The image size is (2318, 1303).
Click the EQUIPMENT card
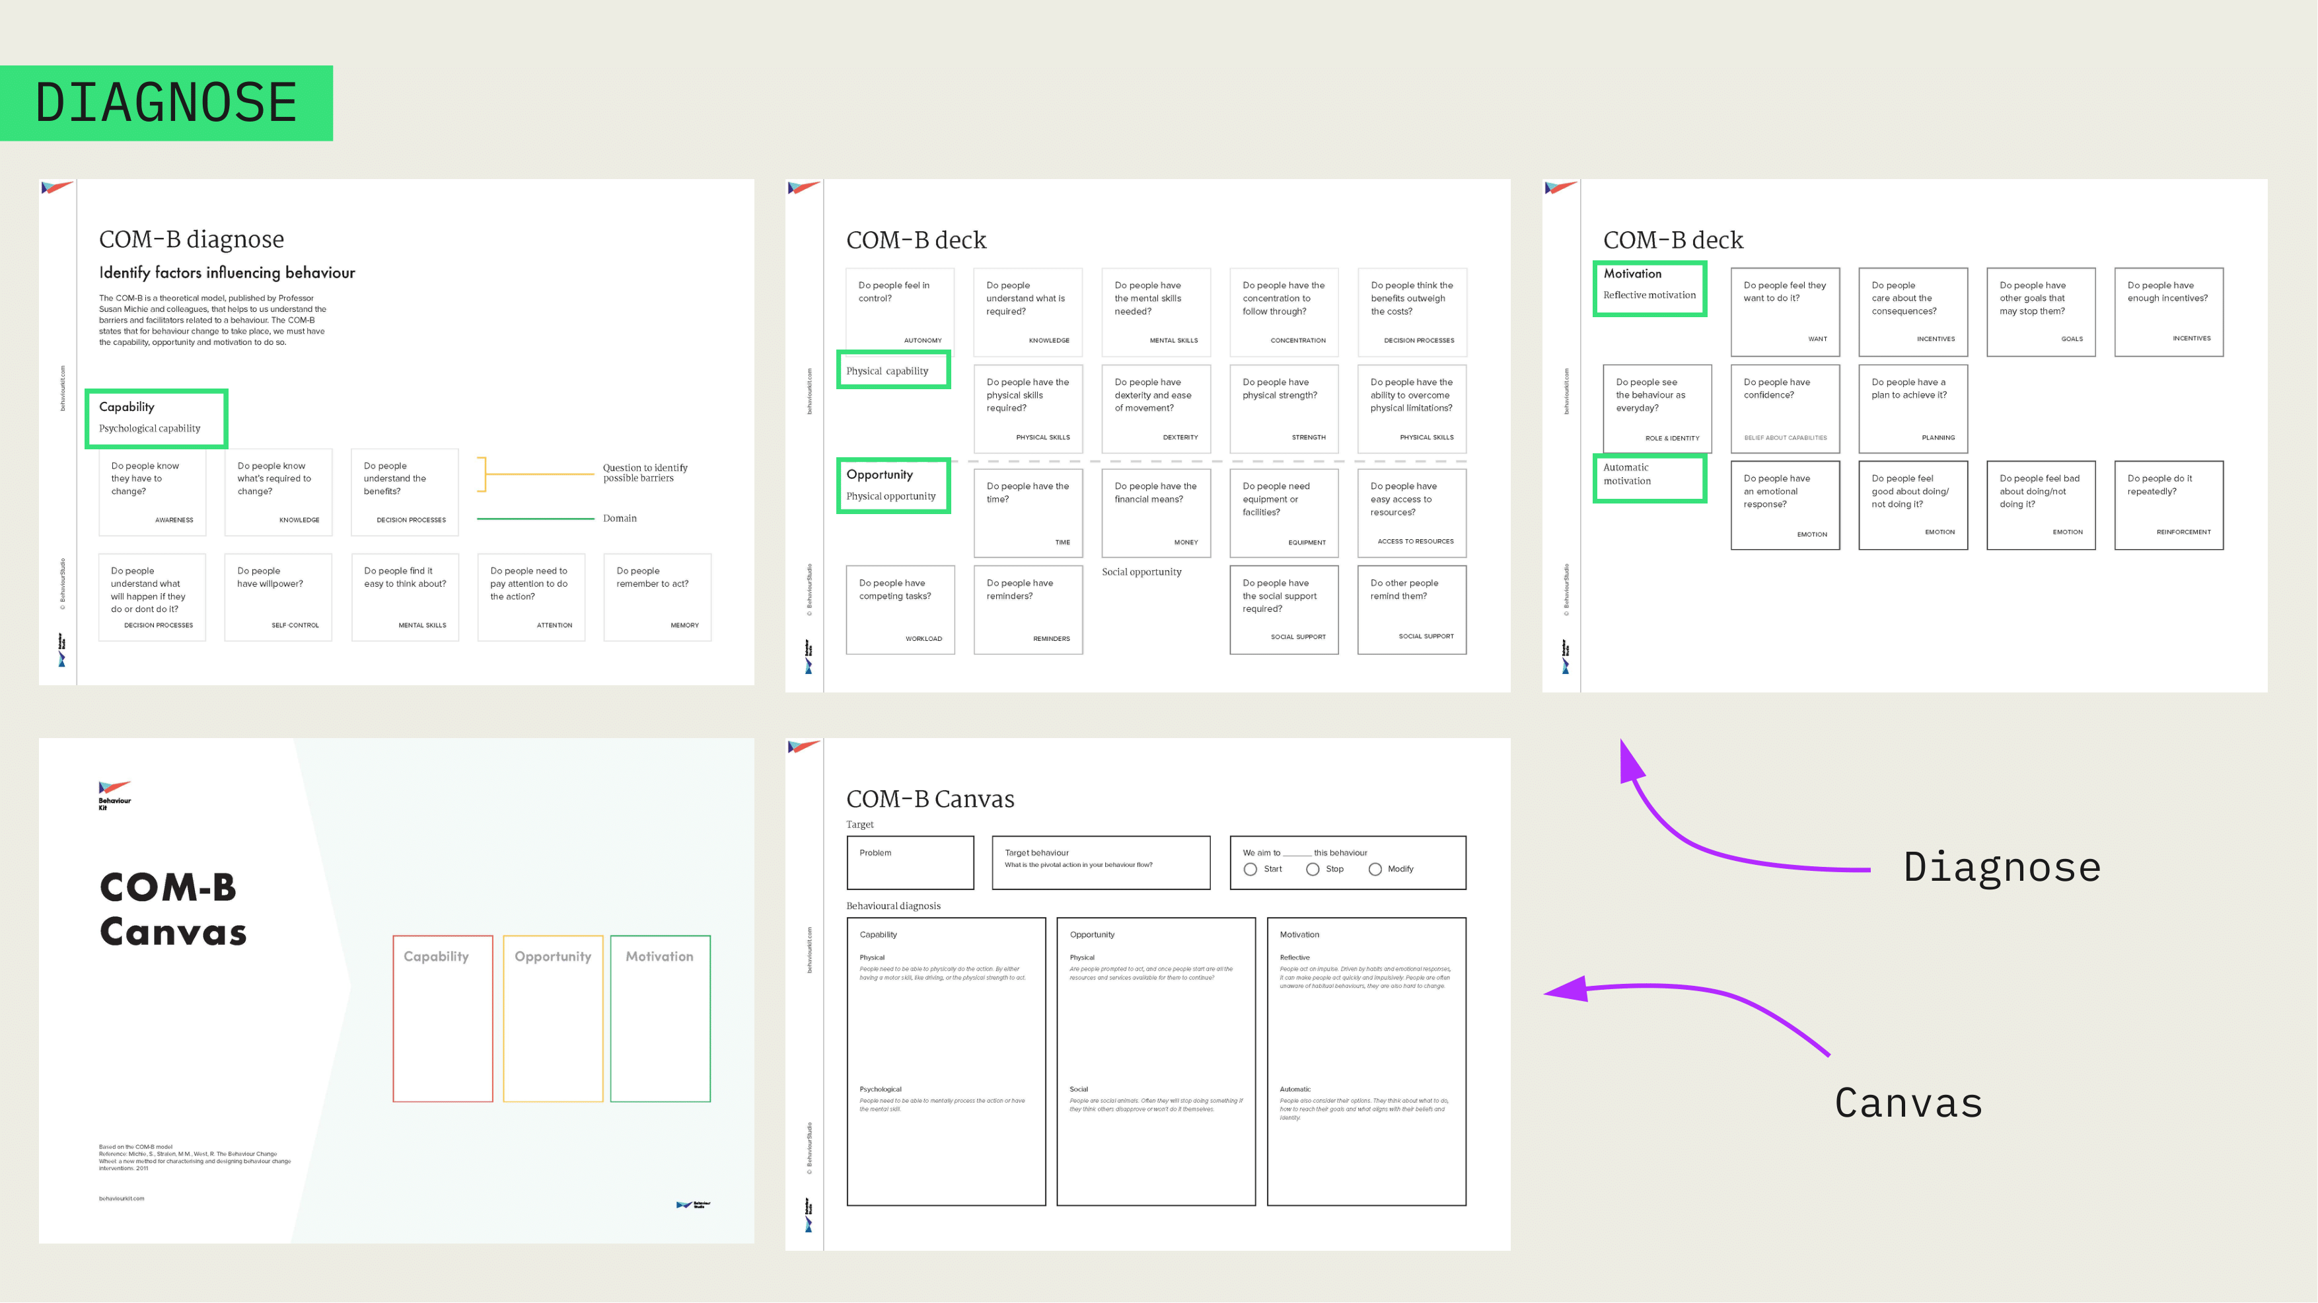click(1284, 513)
